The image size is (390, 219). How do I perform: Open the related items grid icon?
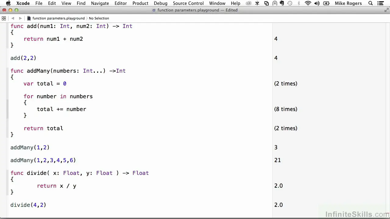tap(4, 18)
